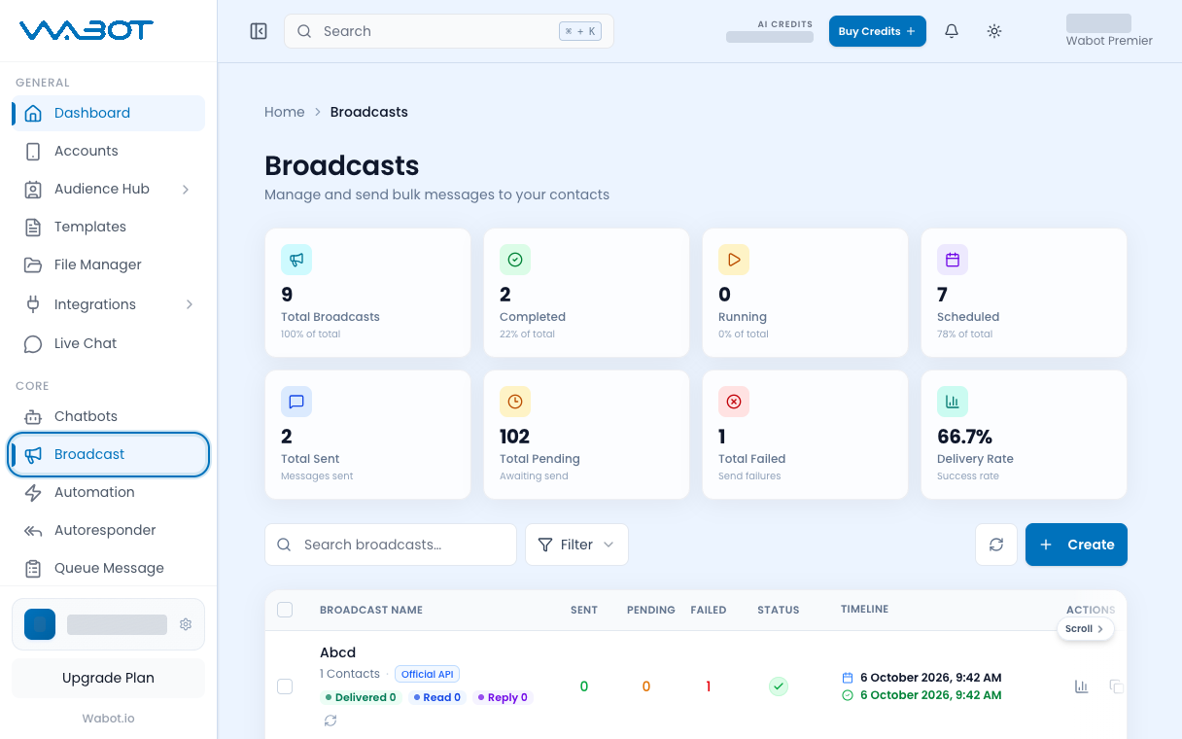Click completed status icon for Abcd
1182x739 pixels.
(779, 686)
